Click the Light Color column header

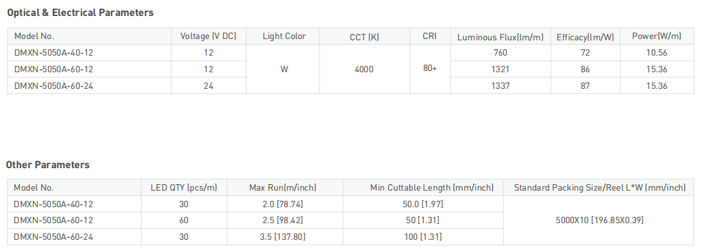[284, 36]
